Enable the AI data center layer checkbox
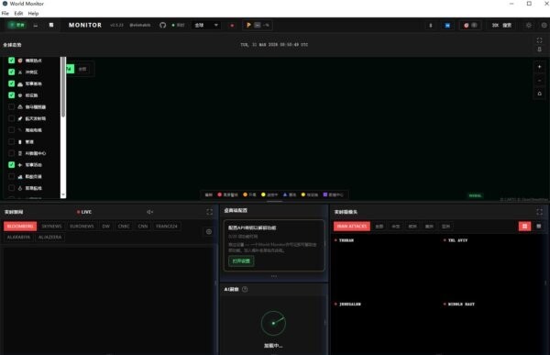This screenshot has width=550, height=355. coord(12,153)
